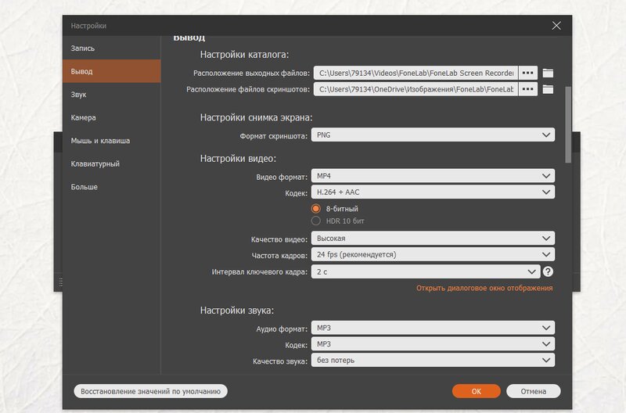The image size is (626, 413).
Task: Open folder for screenshot files location
Action: tap(548, 89)
